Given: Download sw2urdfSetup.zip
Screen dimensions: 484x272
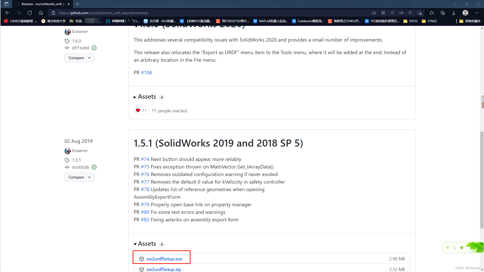Looking at the screenshot, I should coord(164,269).
